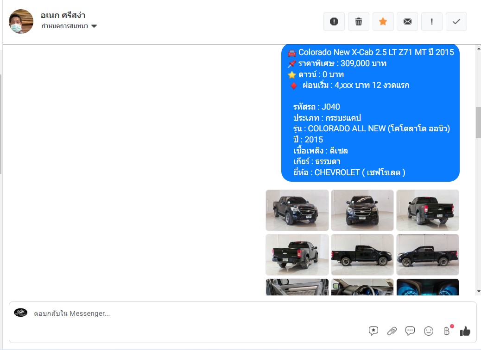Toggle the orange star follow-up marker
Viewport: 481px width, 350px height.
click(383, 21)
